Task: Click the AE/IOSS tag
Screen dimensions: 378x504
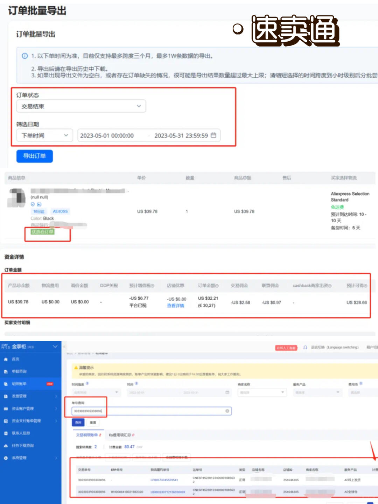Action: [60, 211]
